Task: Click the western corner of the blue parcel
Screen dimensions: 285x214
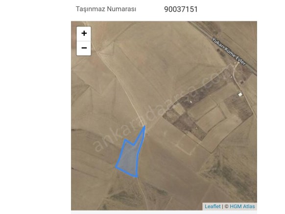Action: 116,166
